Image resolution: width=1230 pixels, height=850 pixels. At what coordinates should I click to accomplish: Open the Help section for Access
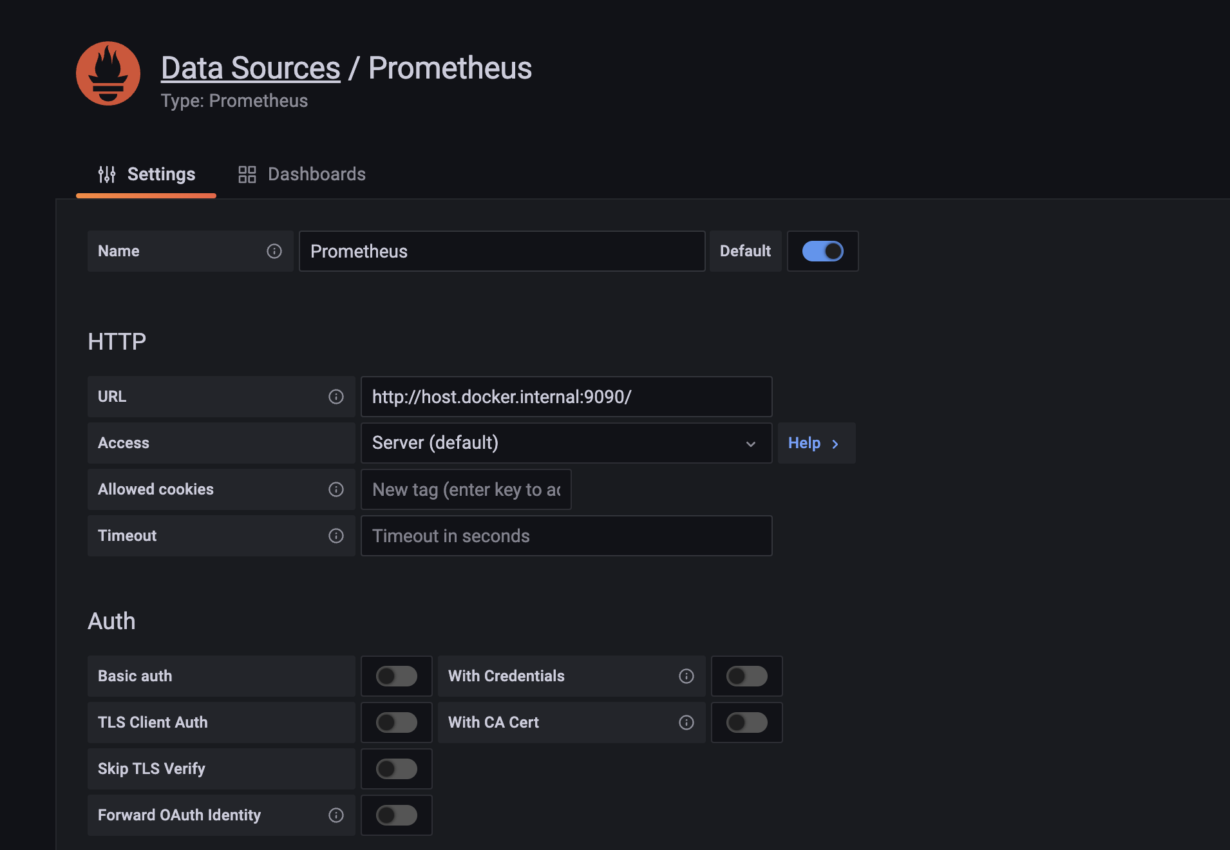click(x=817, y=443)
